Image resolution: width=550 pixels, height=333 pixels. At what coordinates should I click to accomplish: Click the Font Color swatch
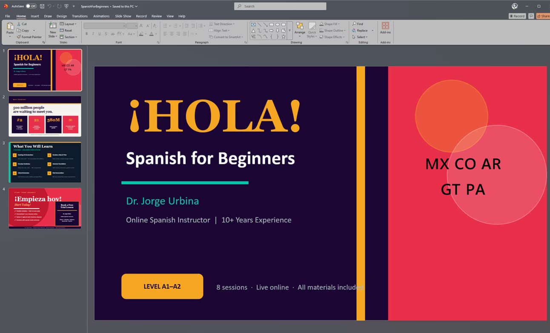[x=152, y=34]
